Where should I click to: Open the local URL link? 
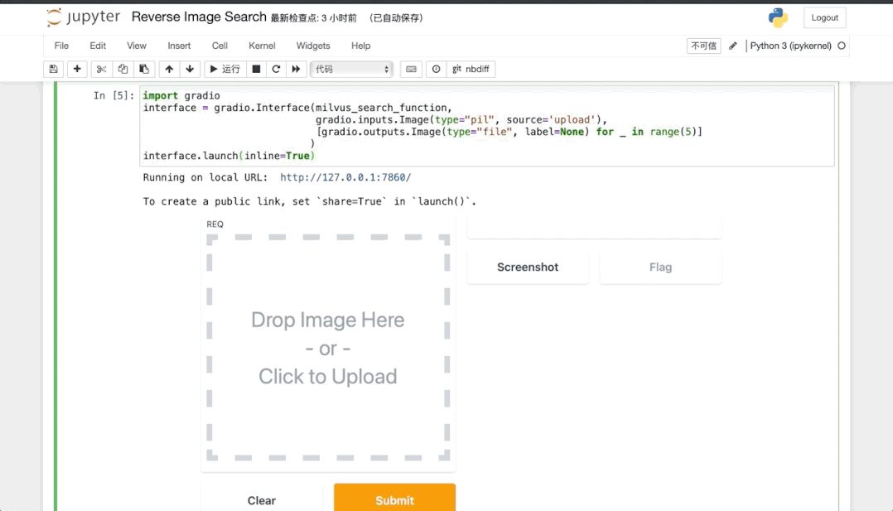345,177
